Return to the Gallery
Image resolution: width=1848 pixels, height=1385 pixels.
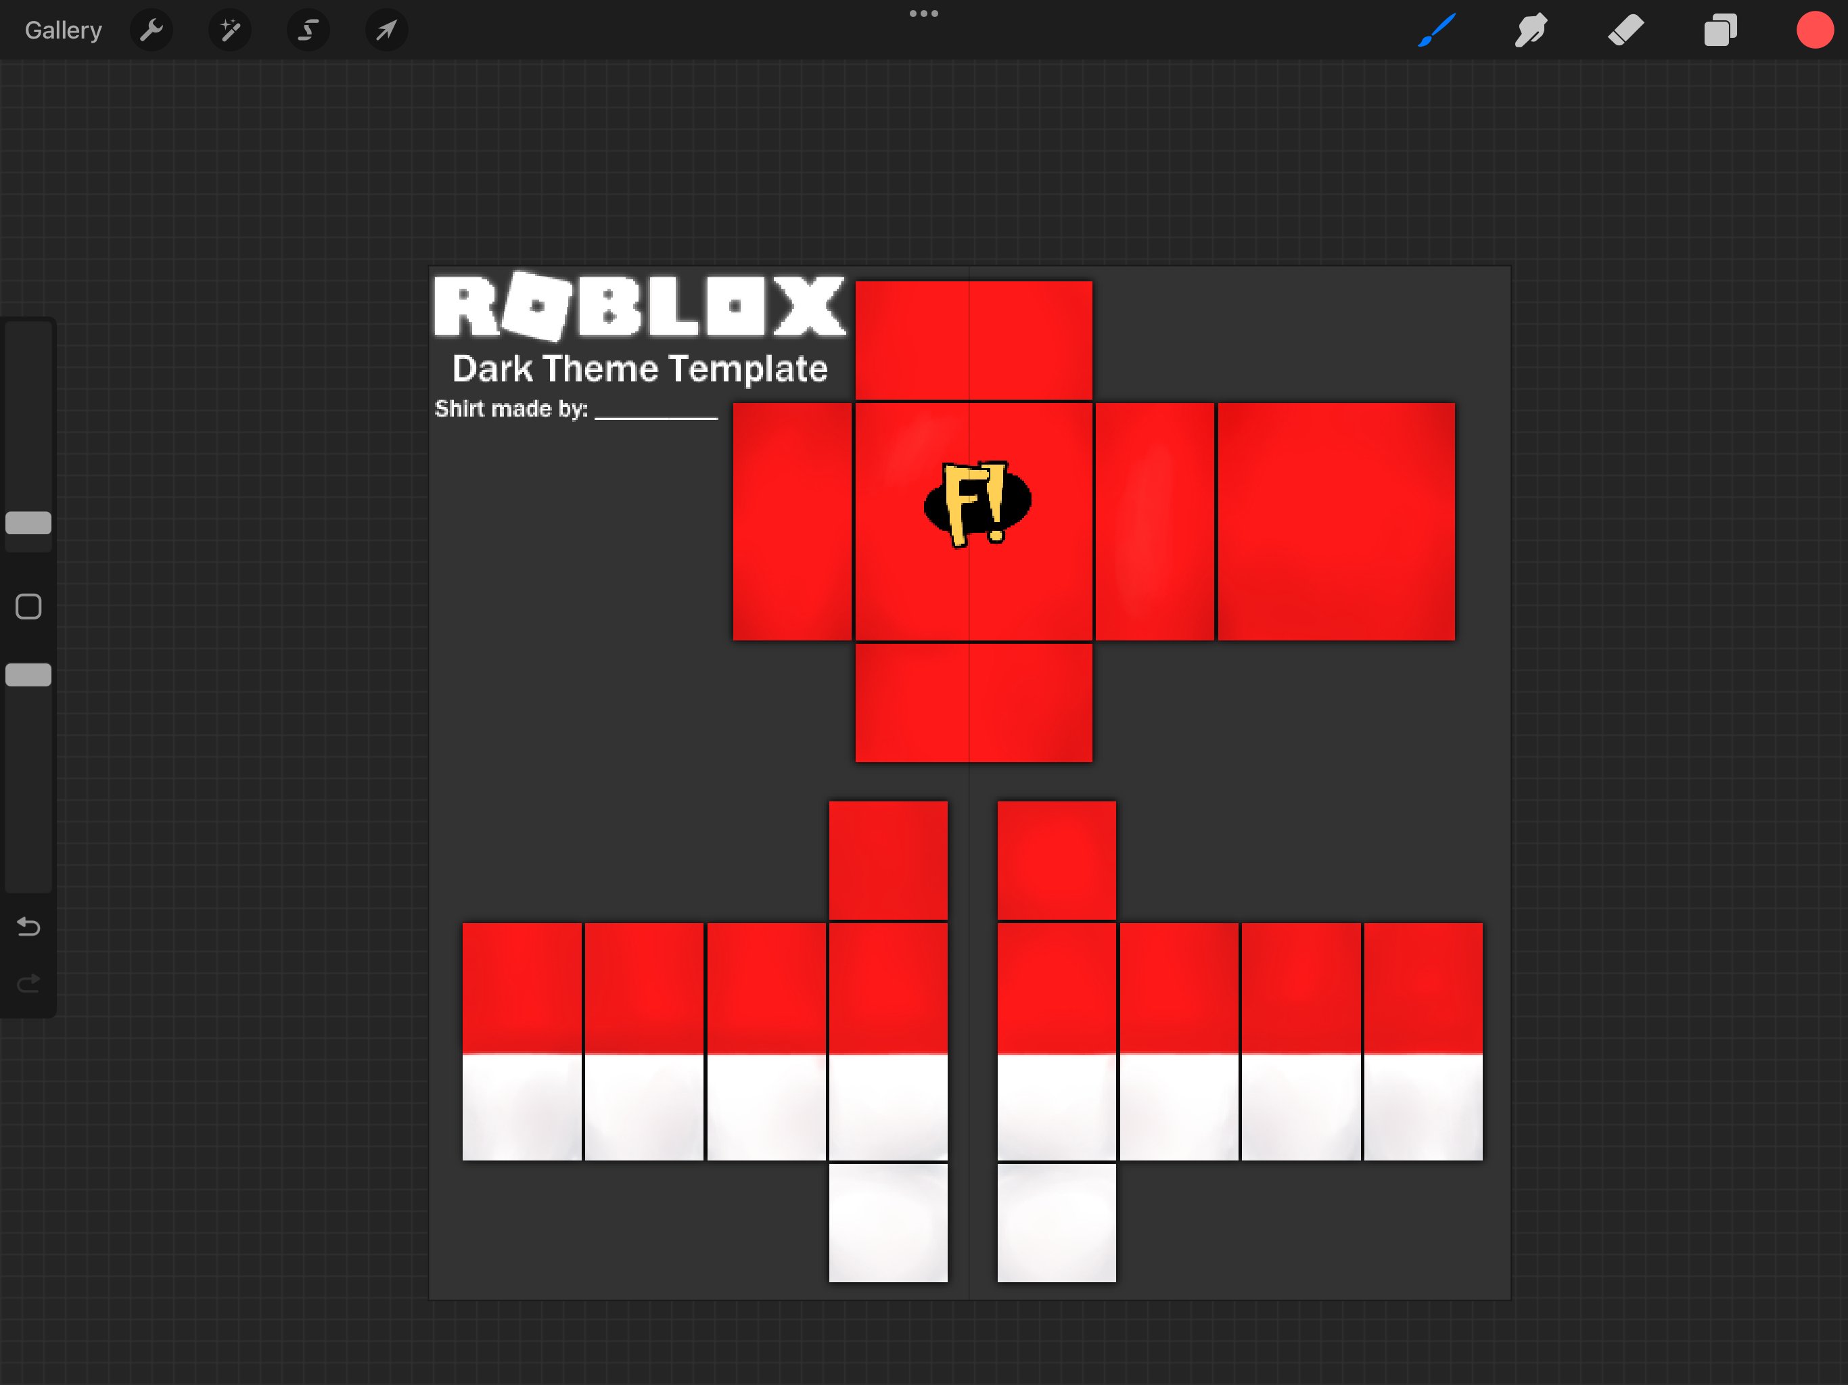point(63,31)
